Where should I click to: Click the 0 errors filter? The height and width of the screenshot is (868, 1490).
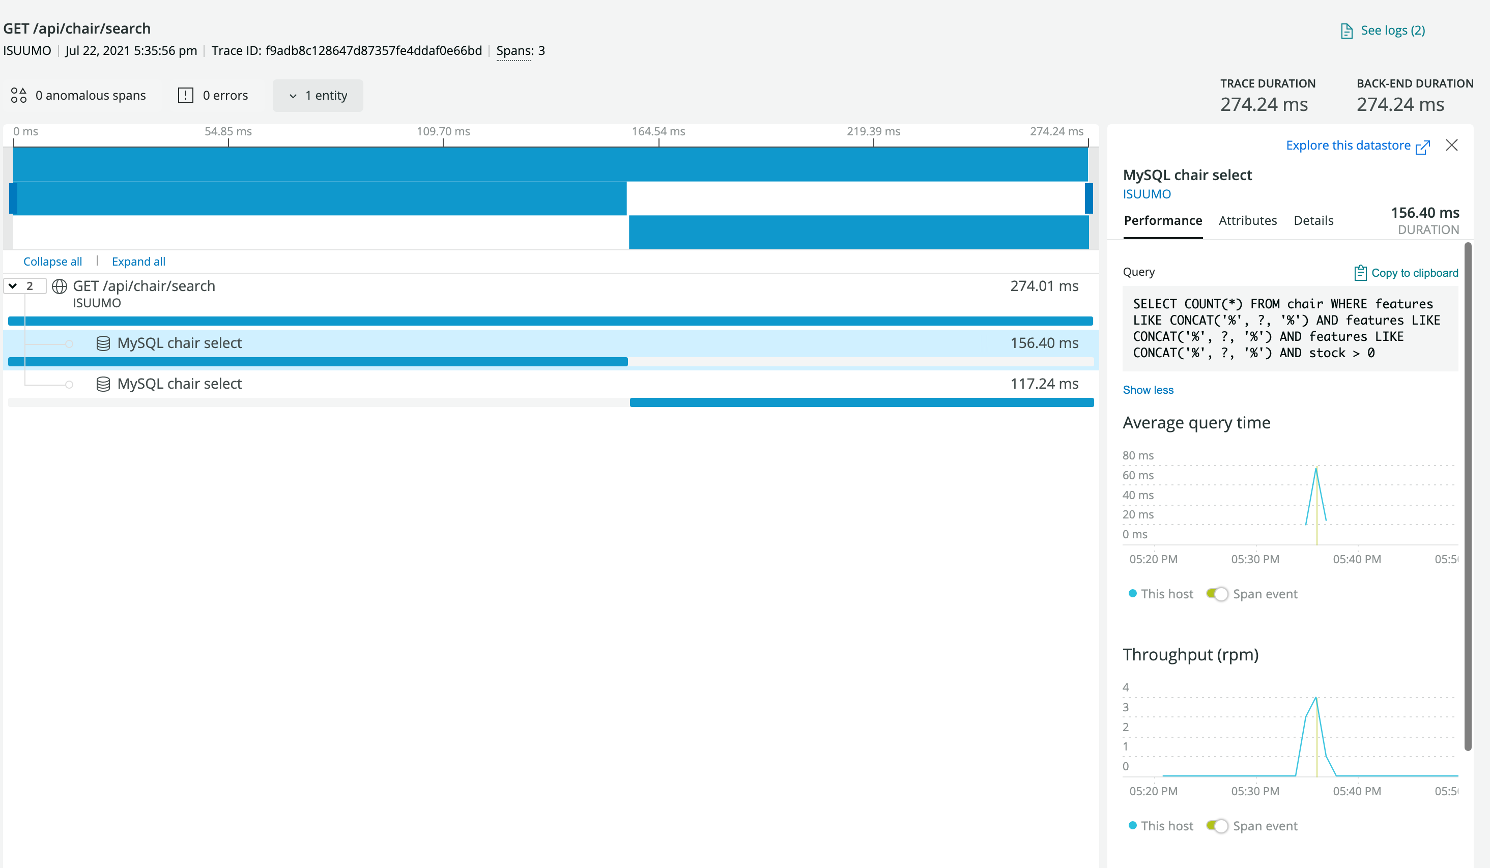click(213, 96)
